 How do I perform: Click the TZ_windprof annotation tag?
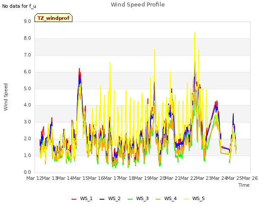click(x=53, y=18)
